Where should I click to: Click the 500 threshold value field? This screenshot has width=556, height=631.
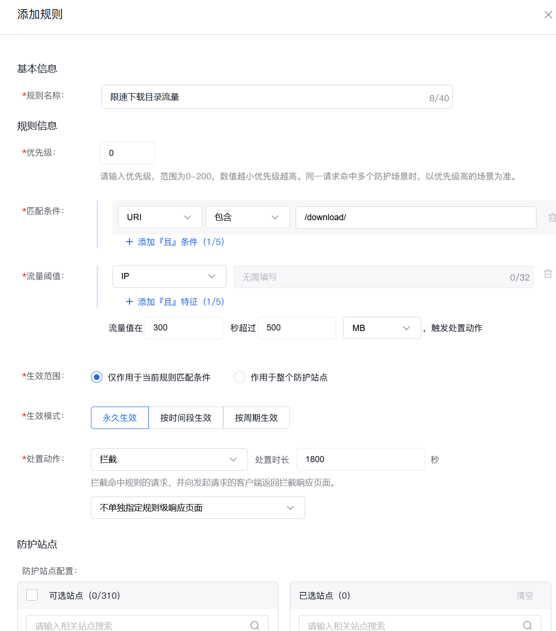click(x=297, y=328)
